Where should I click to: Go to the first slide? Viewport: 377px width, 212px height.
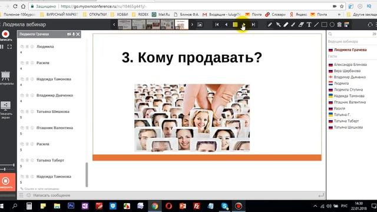click(x=217, y=25)
